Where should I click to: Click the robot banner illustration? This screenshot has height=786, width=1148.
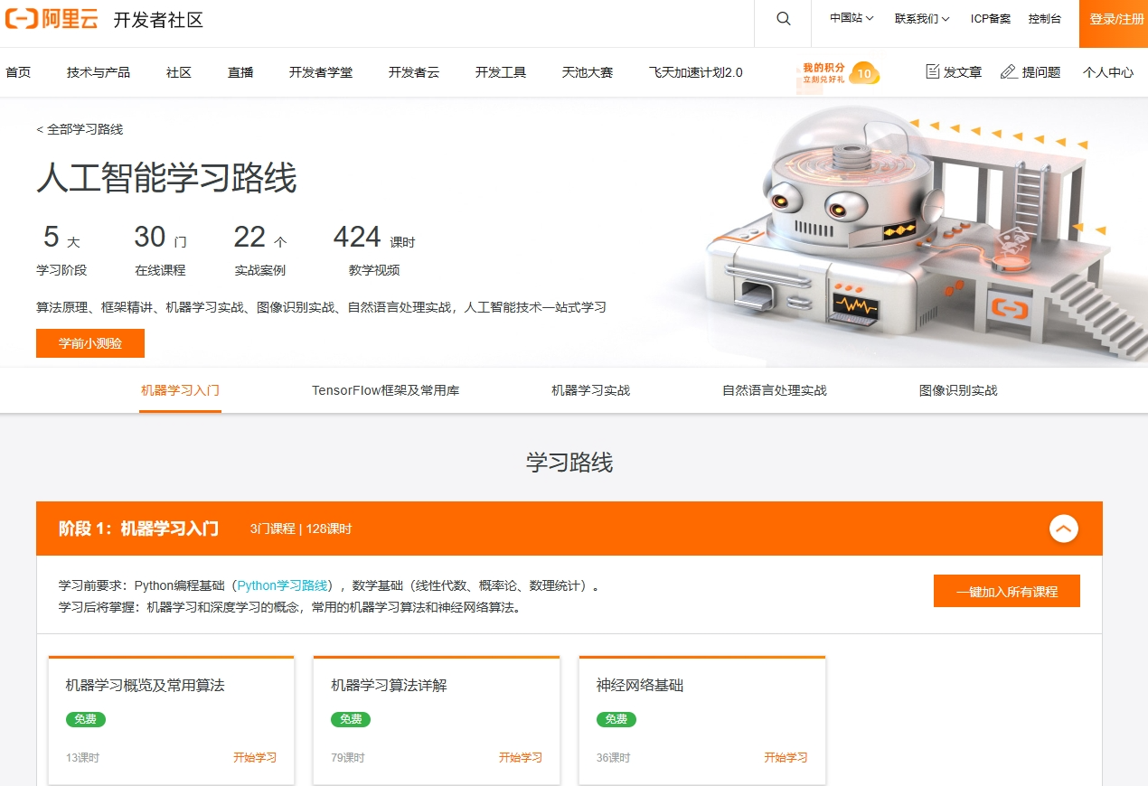pyautogui.click(x=904, y=235)
